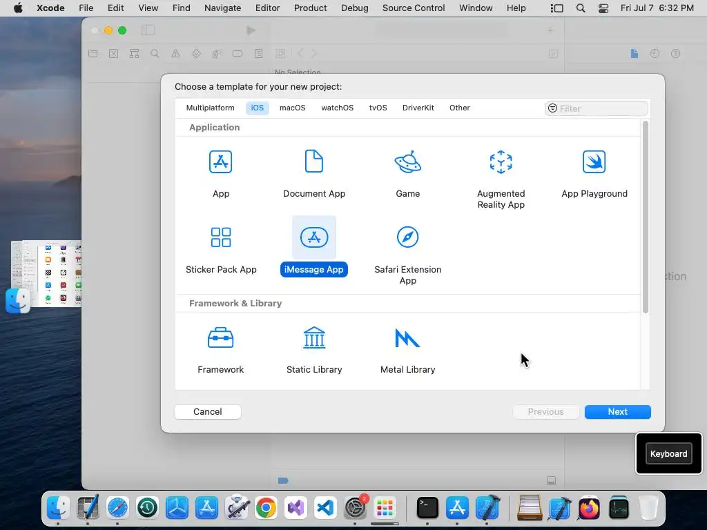
Task: Show the file inspector icon
Action: (x=635, y=54)
